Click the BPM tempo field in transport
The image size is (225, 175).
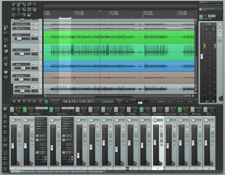[119, 101]
